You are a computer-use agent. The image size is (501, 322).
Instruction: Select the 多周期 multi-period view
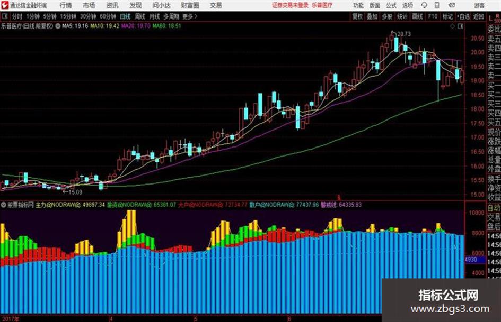171,16
